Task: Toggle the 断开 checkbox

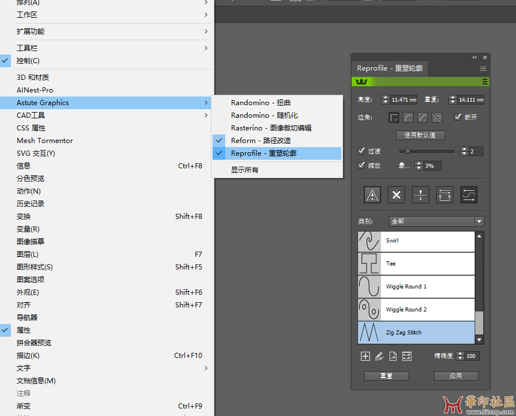Action: (457, 117)
